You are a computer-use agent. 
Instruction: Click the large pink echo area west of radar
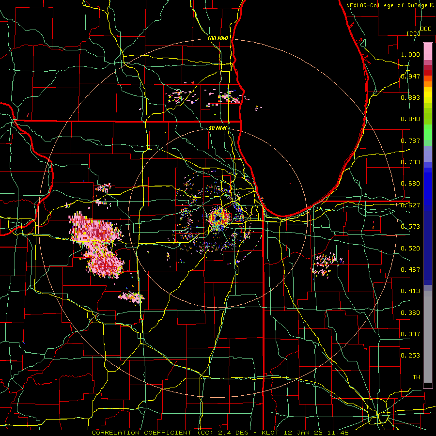[97, 245]
